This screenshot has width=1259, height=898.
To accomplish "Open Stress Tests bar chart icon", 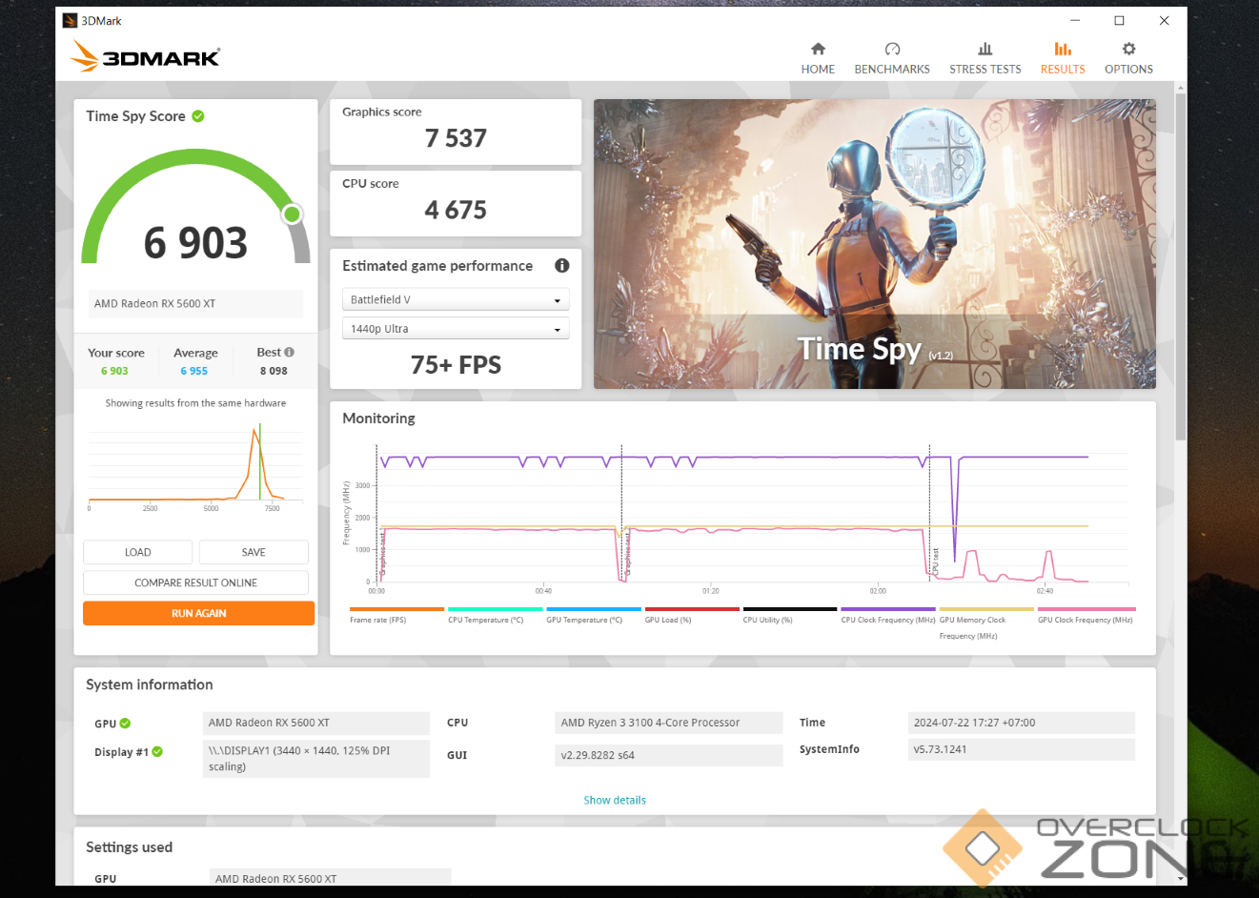I will pos(985,50).
